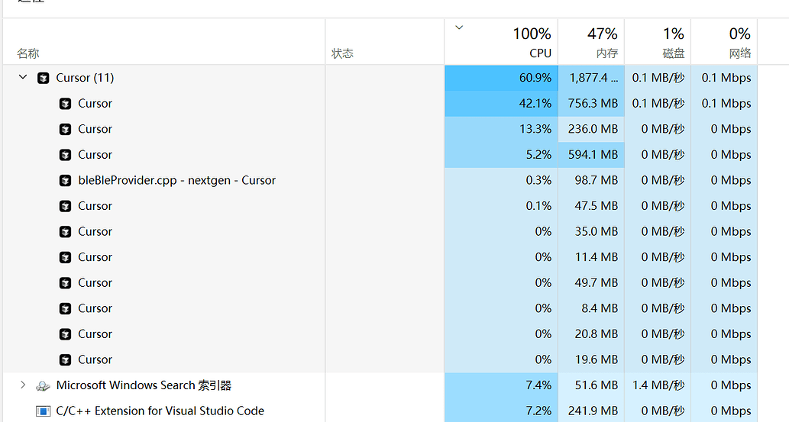The width and height of the screenshot is (789, 422).
Task: Click the 42.1% CPU cell
Action: click(x=501, y=104)
